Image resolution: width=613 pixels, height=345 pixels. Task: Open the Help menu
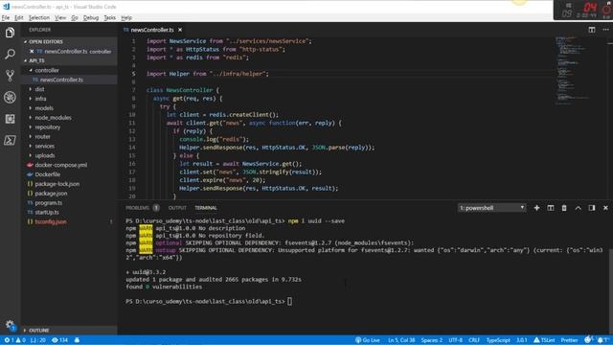[x=126, y=17]
